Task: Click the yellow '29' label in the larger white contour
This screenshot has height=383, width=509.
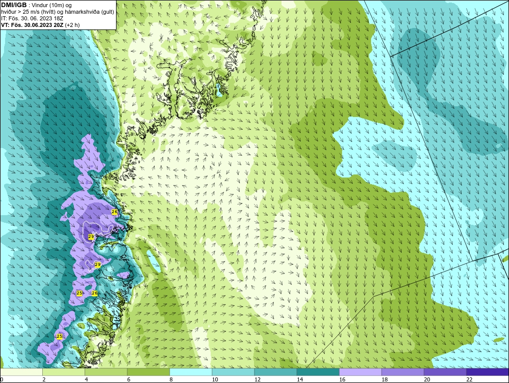Action: click(91, 237)
